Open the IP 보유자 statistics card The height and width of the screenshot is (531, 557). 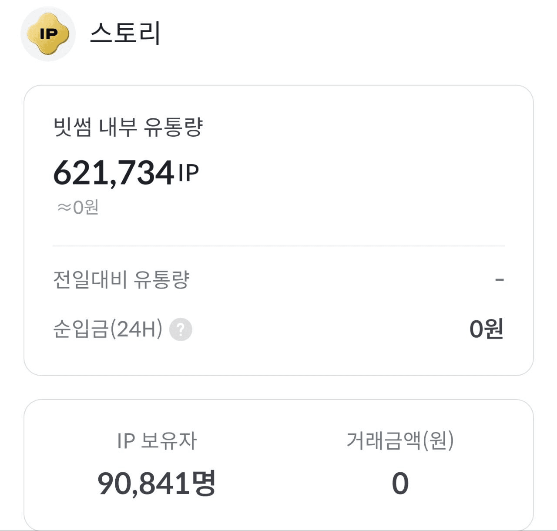tap(278, 465)
